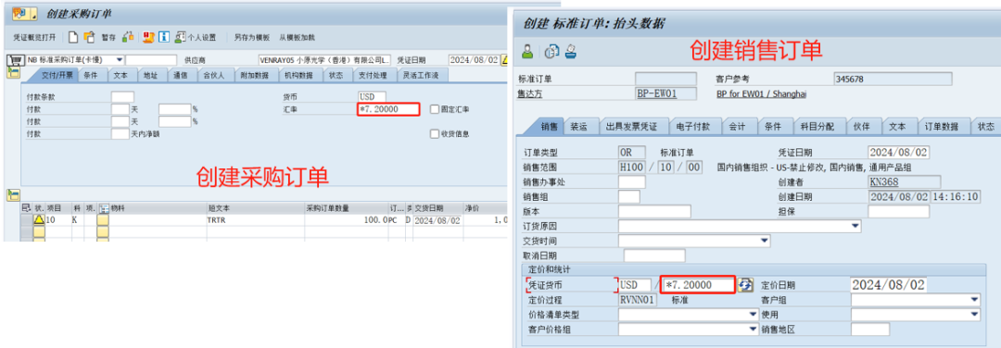This screenshot has width=1001, height=348.
Task: Click the yellow warning triangle on item 10
Action: click(39, 220)
